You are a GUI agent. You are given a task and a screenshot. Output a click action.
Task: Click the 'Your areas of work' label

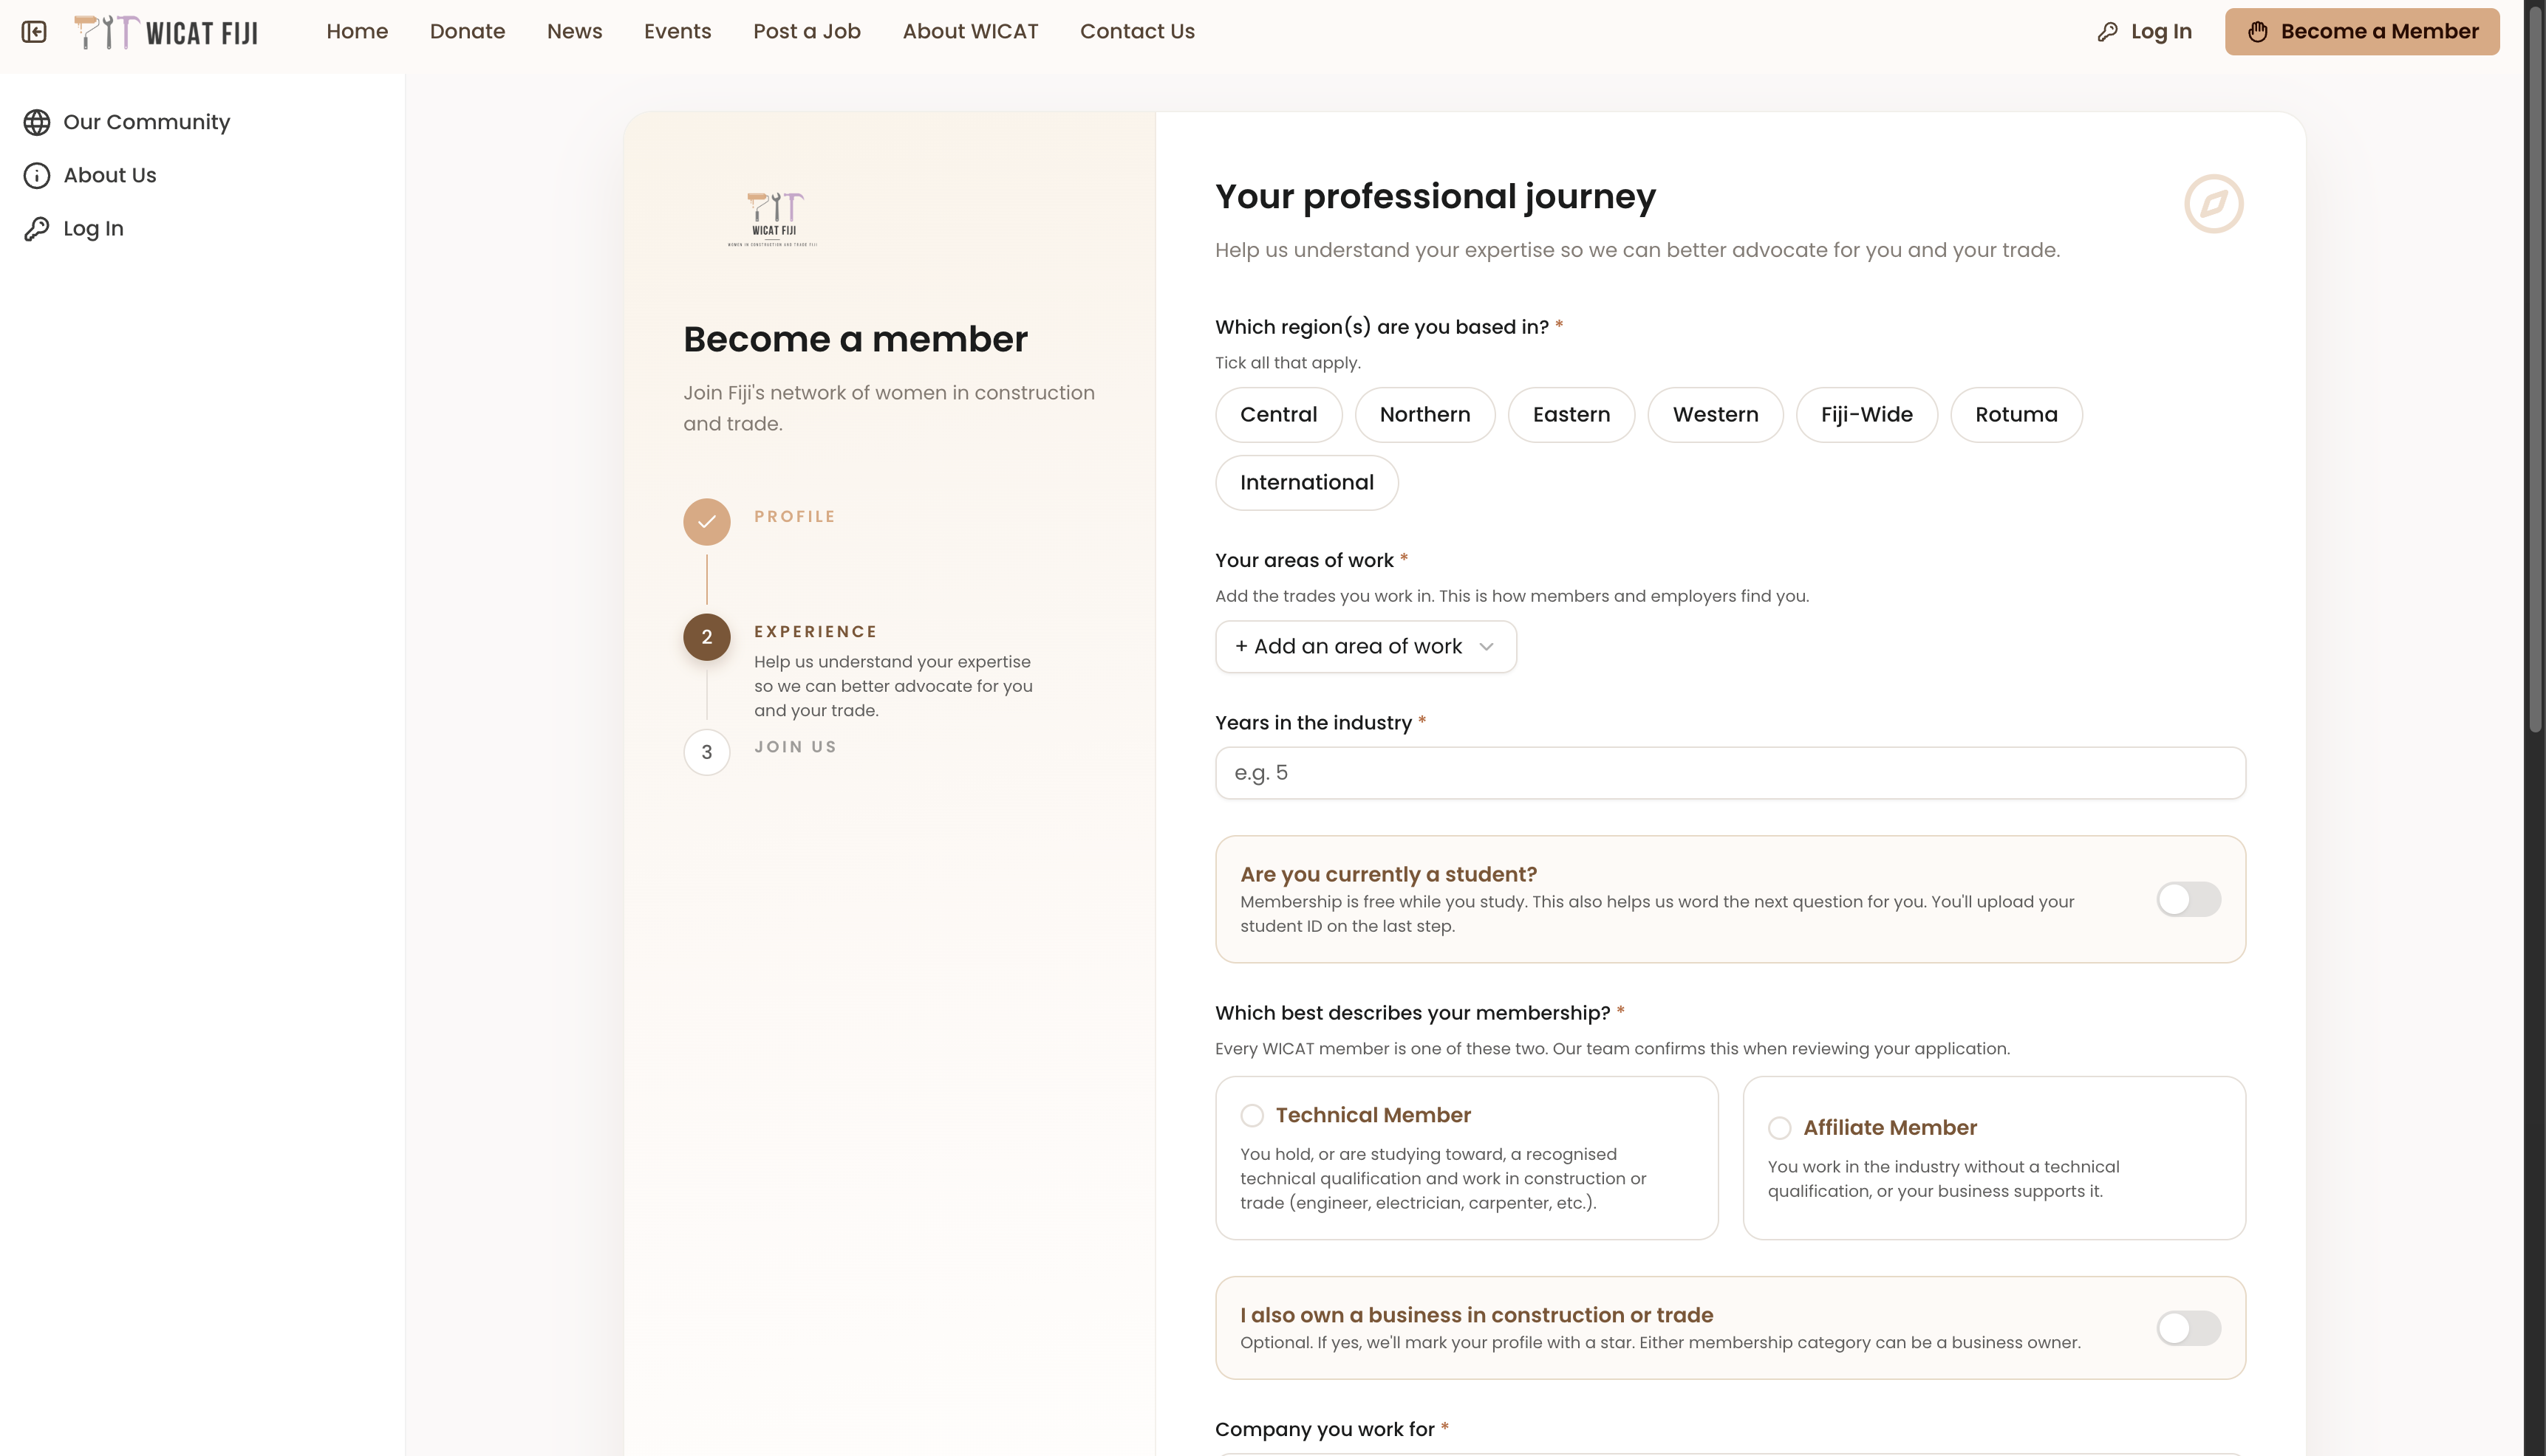[1305, 561]
